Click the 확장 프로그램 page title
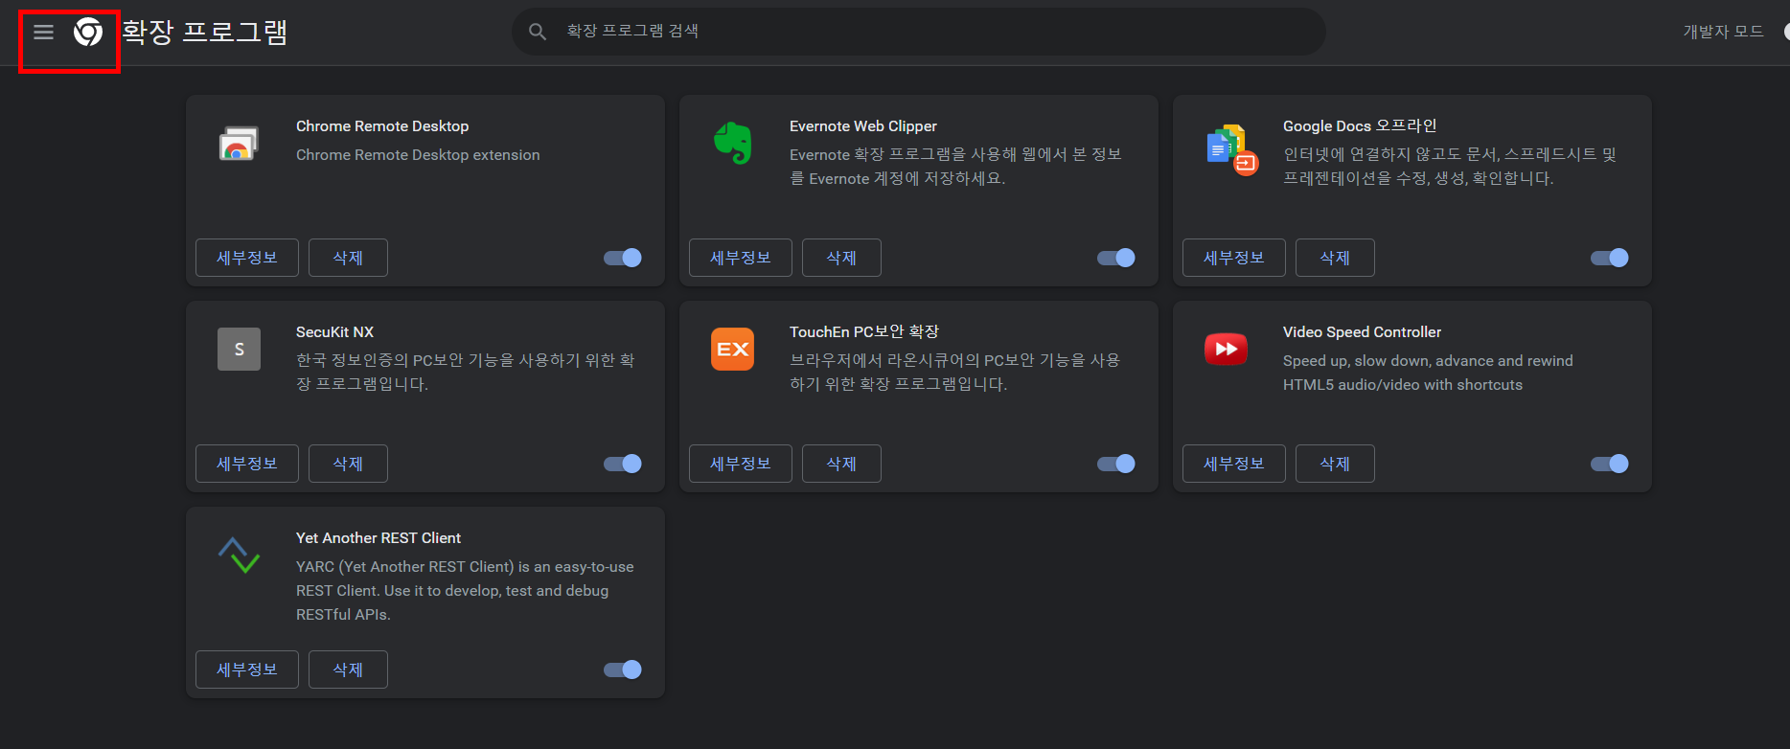Image resolution: width=1790 pixels, height=749 pixels. click(205, 33)
